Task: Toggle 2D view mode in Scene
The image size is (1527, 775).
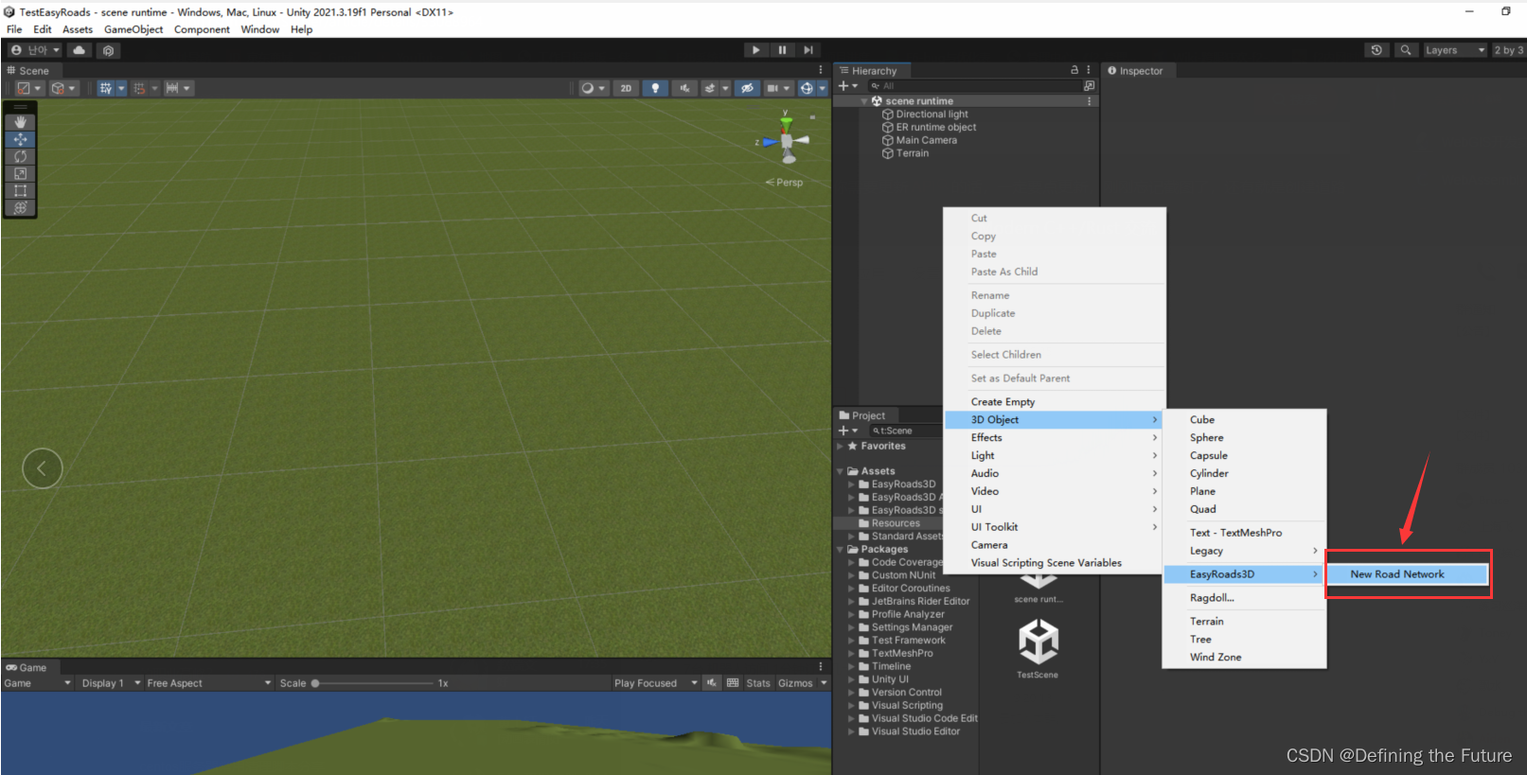Action: (626, 88)
